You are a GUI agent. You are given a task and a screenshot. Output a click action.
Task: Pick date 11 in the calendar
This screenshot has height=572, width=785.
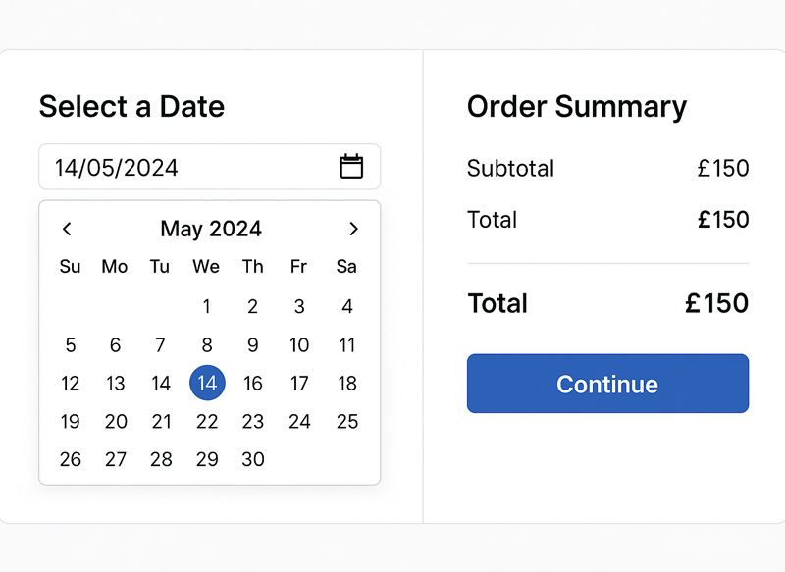point(347,344)
